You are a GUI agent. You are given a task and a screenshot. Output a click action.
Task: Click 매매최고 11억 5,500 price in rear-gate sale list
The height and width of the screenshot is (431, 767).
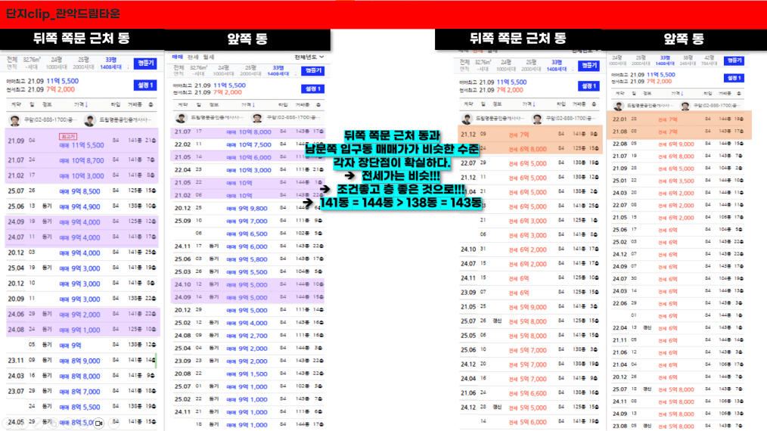point(63,81)
